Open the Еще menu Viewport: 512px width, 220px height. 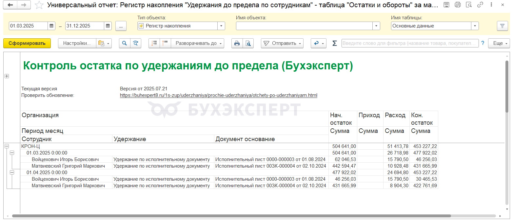[x=499, y=43]
